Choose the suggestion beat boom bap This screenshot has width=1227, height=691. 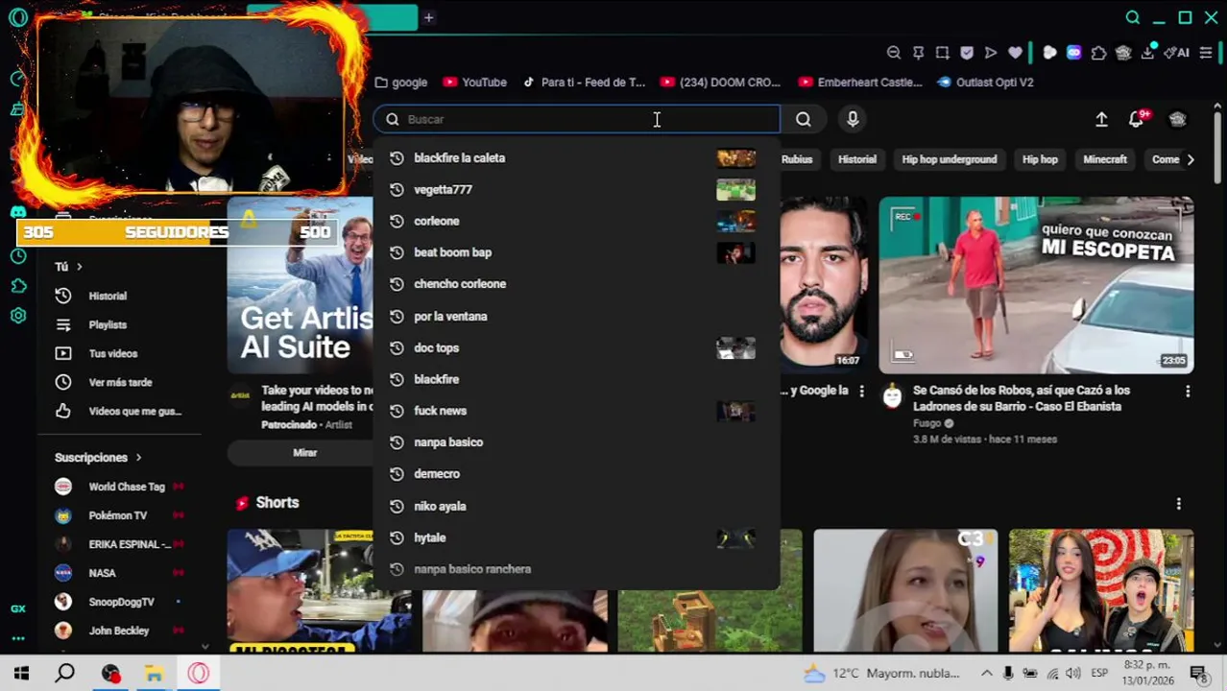click(576, 252)
